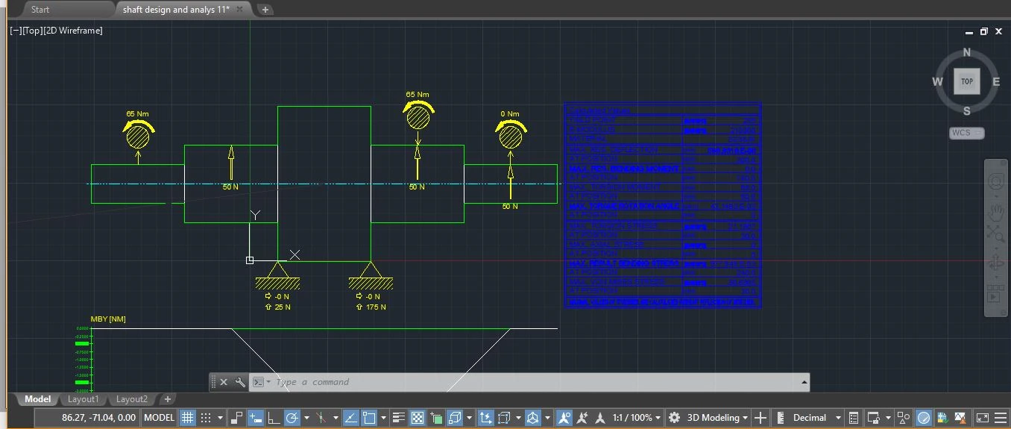Toggle isometric drafting icon

pyautogui.click(x=321, y=418)
